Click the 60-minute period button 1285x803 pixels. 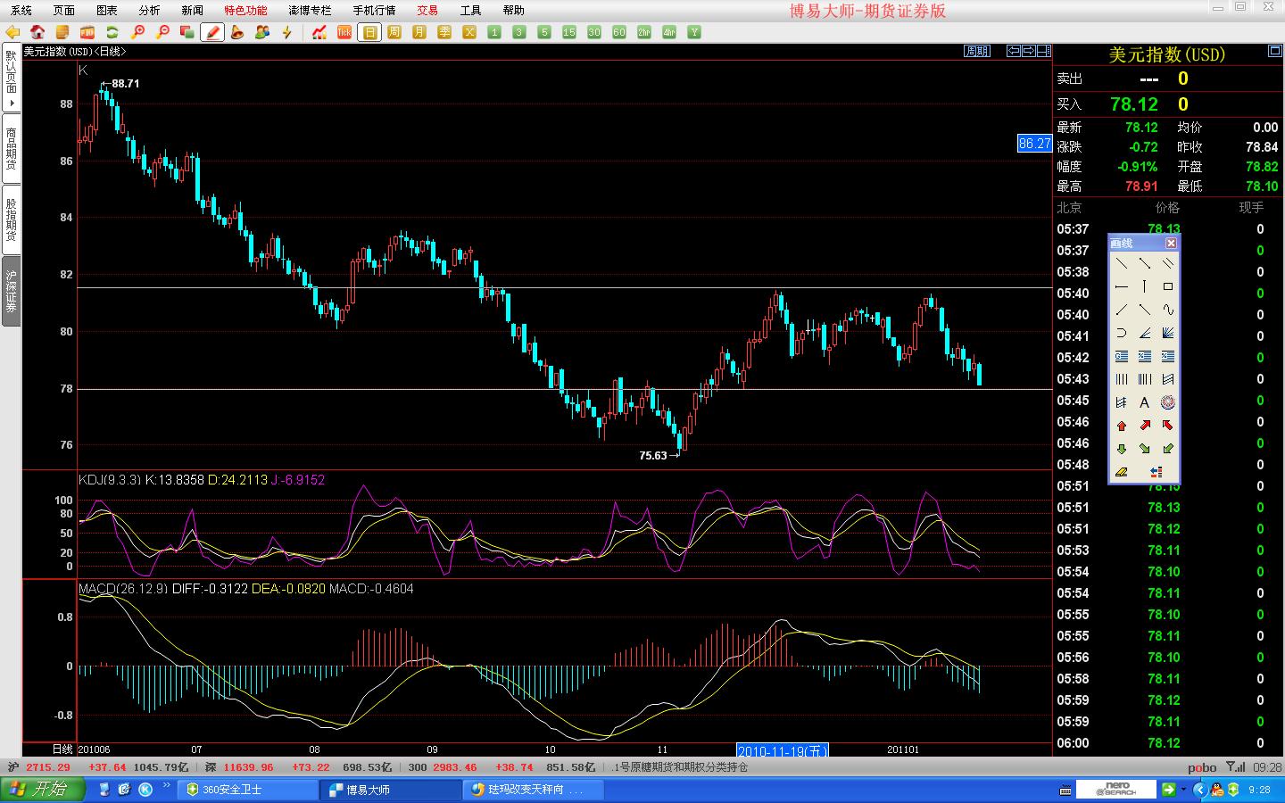[x=619, y=32]
